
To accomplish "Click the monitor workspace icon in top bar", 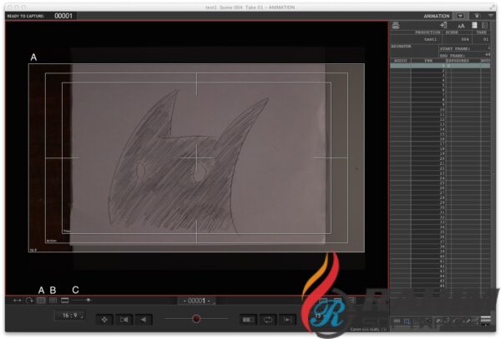I will point(461,16).
